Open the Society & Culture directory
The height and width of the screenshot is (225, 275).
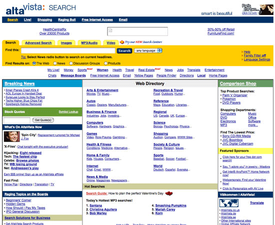(166, 144)
